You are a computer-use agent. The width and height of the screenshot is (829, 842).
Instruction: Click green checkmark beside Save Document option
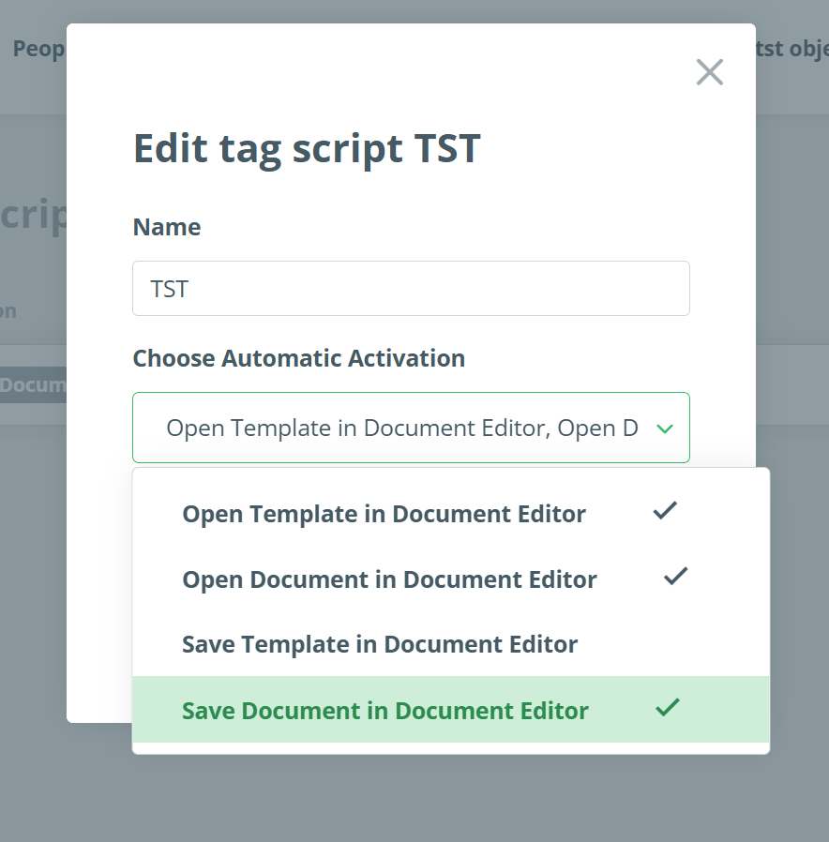tap(667, 708)
